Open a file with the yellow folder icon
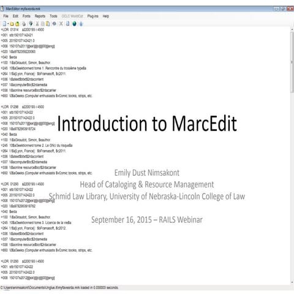 (x=12, y=24)
